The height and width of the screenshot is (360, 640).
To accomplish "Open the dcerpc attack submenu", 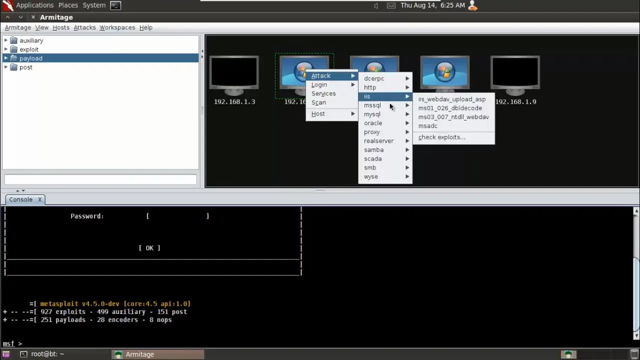I will [x=385, y=78].
